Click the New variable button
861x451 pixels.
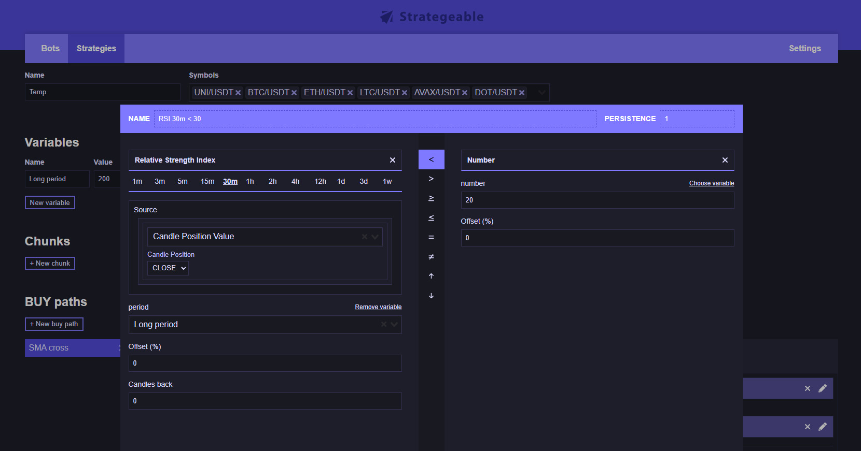click(50, 202)
